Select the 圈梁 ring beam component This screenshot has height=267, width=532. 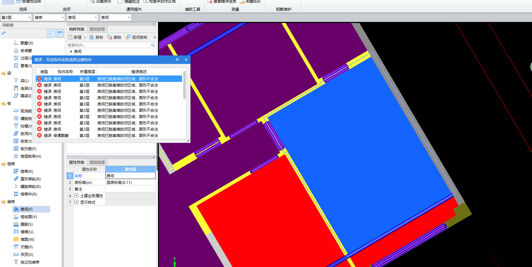(x=23, y=96)
